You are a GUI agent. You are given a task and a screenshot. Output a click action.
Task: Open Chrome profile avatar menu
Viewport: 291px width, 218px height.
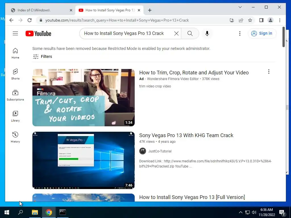click(x=271, y=20)
